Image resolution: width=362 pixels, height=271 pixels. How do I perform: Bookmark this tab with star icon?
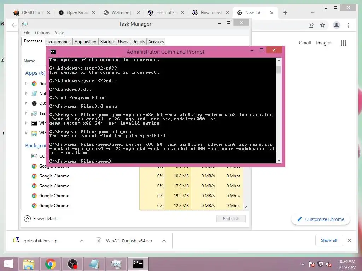click(322, 25)
